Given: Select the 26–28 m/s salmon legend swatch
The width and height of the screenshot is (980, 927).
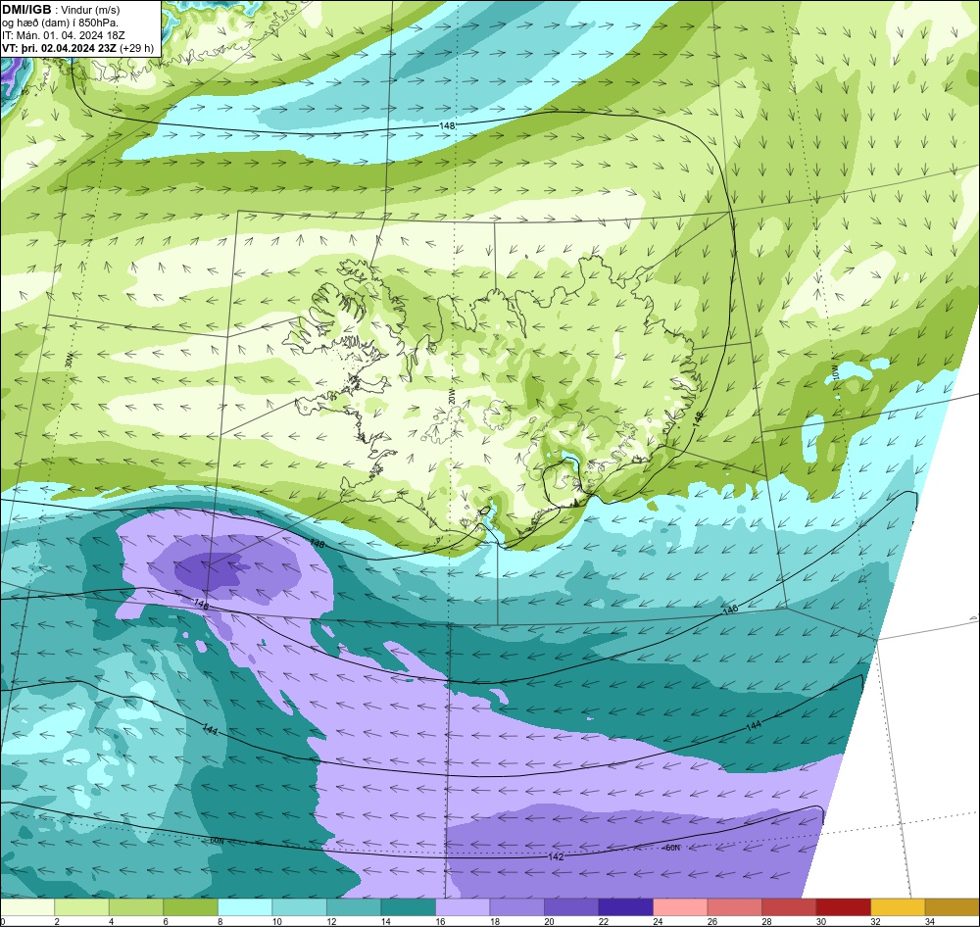Looking at the screenshot, I should (x=734, y=907).
